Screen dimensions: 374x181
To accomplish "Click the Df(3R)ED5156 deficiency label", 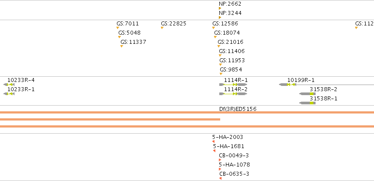I will (238, 109).
